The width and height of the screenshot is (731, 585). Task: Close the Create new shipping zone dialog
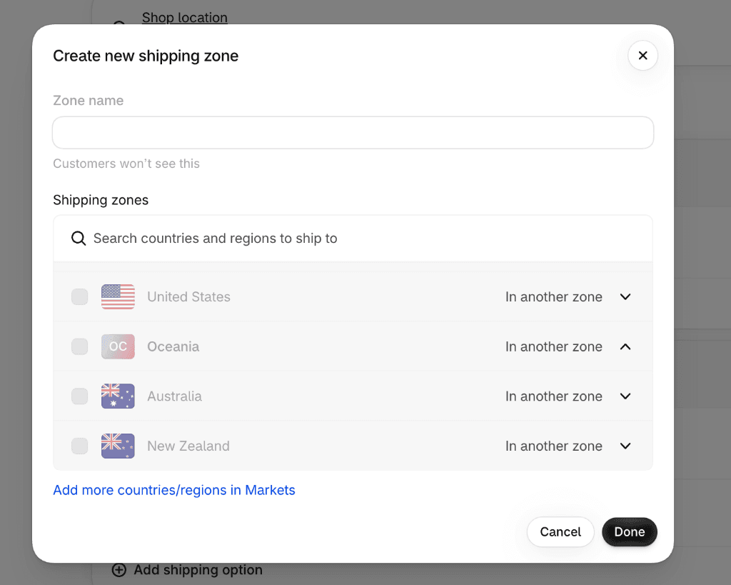pos(642,56)
